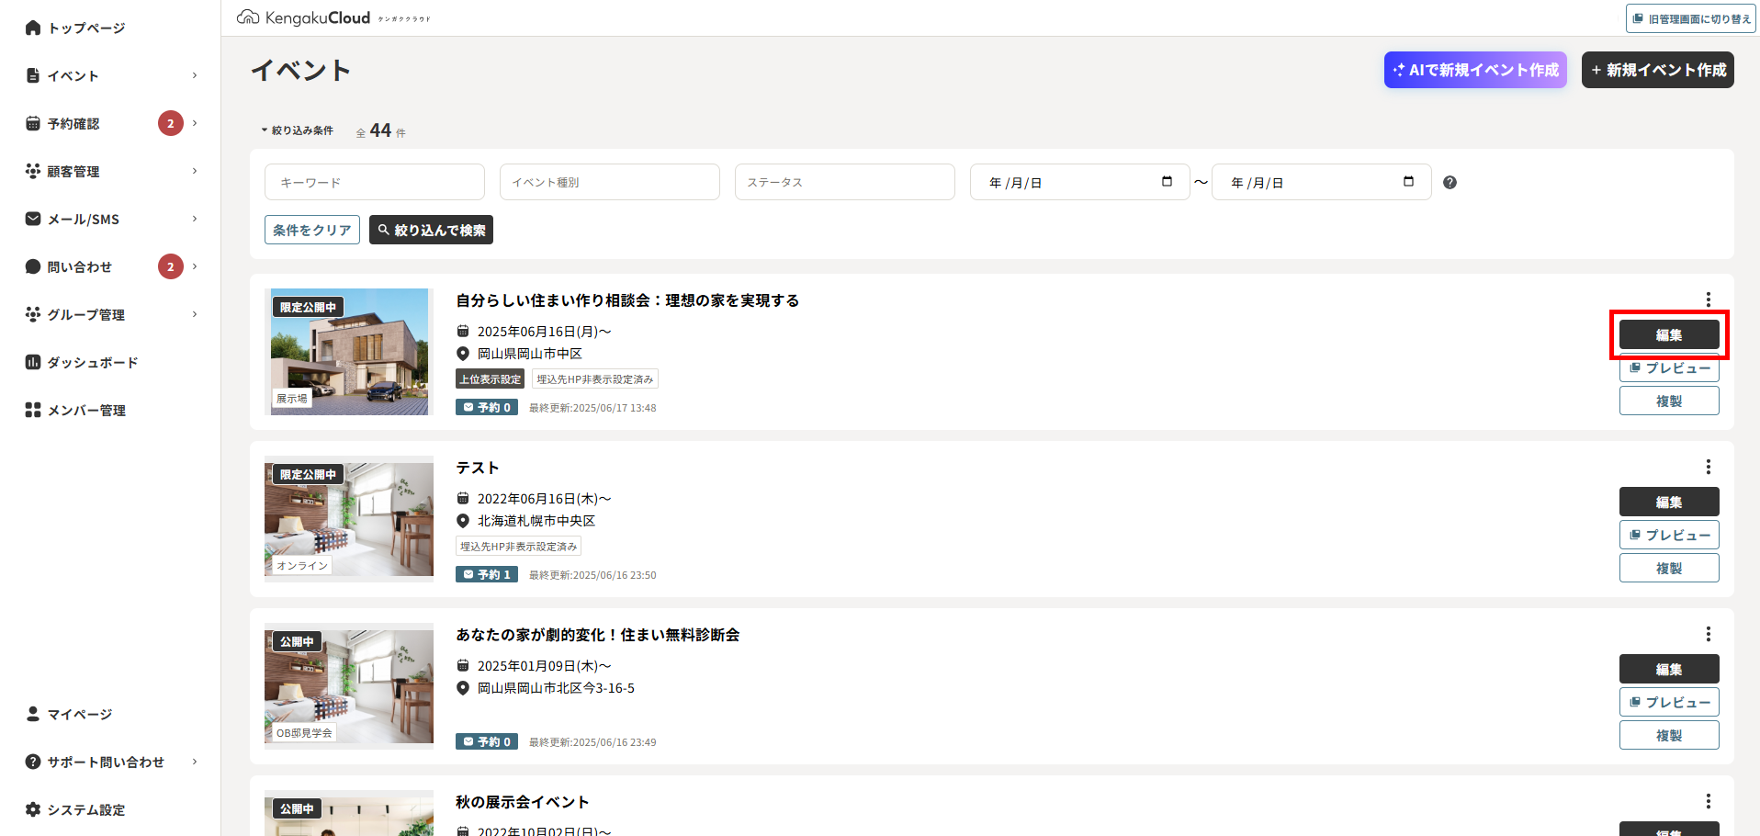Viewport: 1760px width, 836px height.
Task: Click the AIで新規イベント作成 button
Action: [x=1475, y=69]
